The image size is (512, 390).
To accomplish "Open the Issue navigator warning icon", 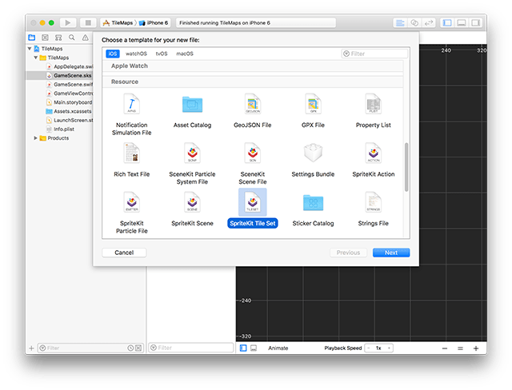I will coord(86,38).
